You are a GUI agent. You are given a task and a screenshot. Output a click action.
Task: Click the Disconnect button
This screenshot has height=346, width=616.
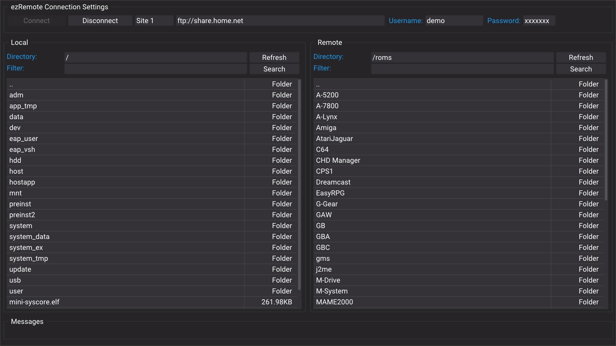click(x=100, y=21)
